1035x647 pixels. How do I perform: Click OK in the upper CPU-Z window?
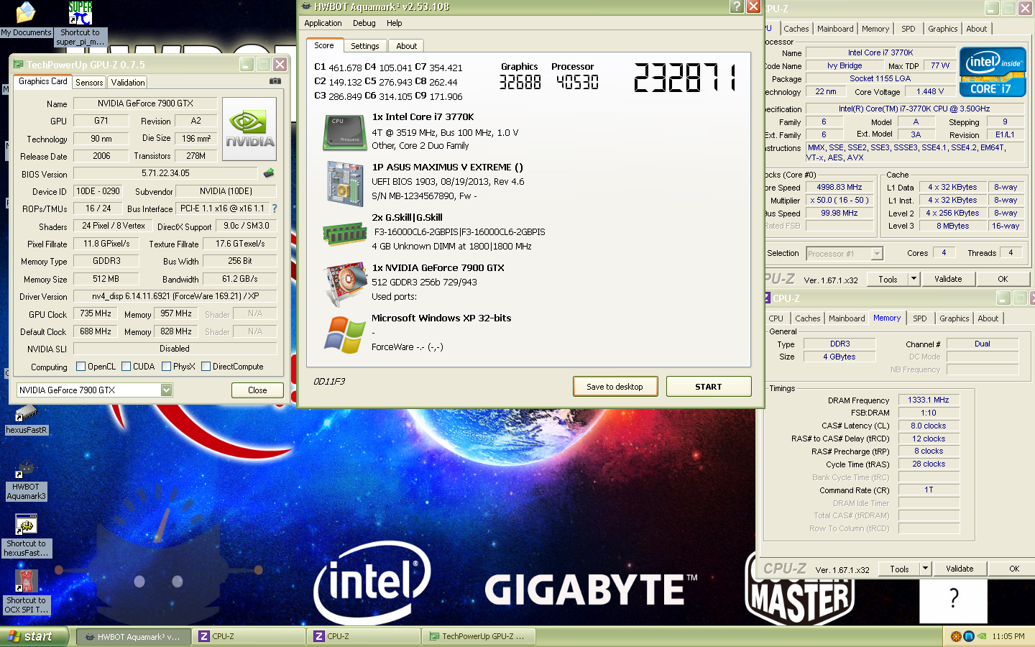click(x=1003, y=279)
